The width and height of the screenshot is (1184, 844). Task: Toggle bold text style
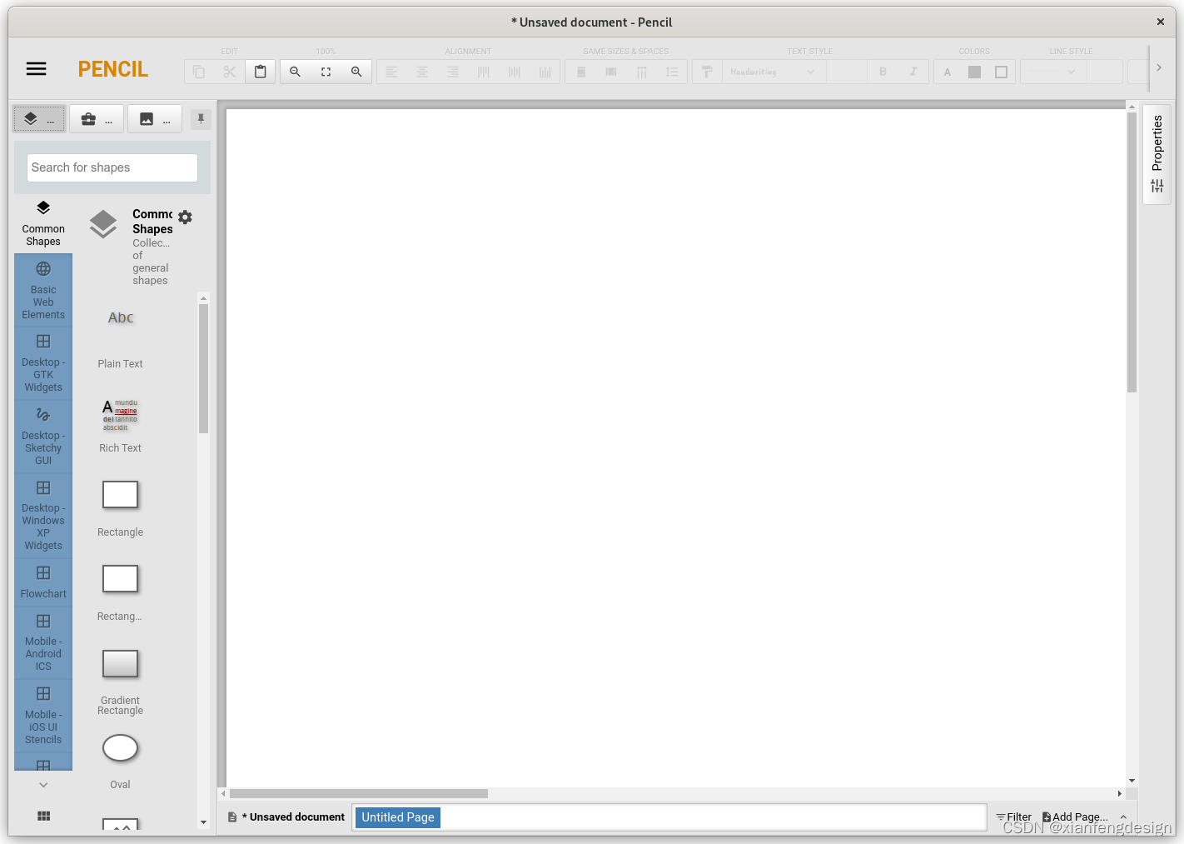coord(883,72)
